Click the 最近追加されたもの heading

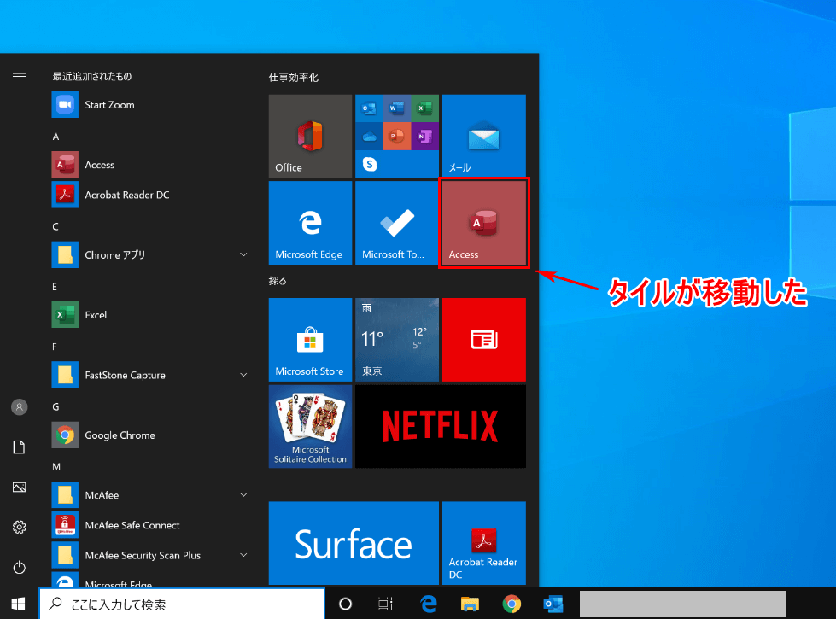(x=91, y=76)
